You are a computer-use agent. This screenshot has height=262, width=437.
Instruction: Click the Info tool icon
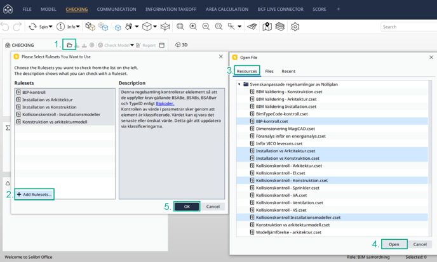(60, 27)
